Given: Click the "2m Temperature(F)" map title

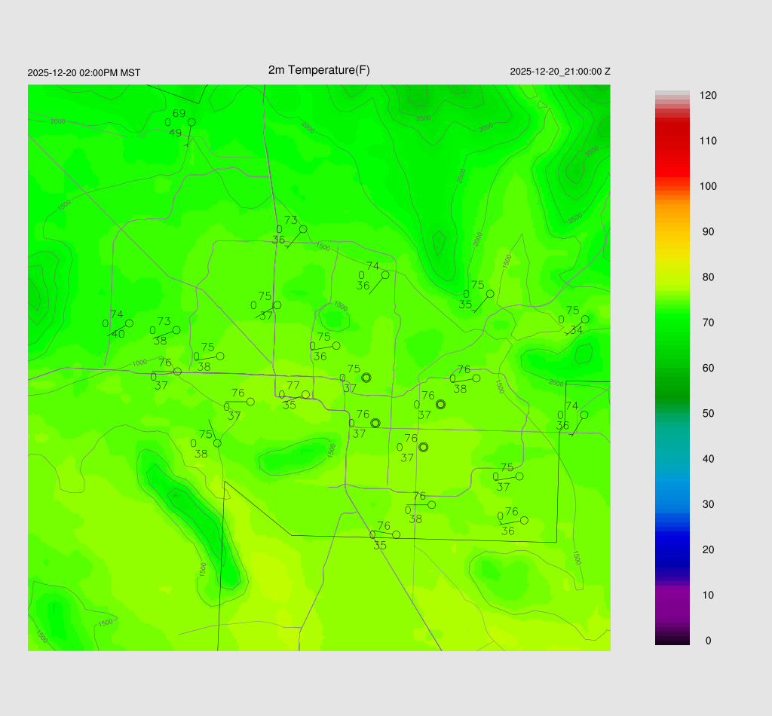Looking at the screenshot, I should [319, 70].
